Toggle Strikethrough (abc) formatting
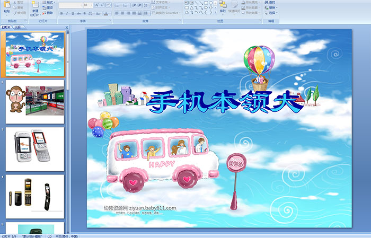This screenshot has height=238, width=371. pyautogui.click(x=78, y=13)
